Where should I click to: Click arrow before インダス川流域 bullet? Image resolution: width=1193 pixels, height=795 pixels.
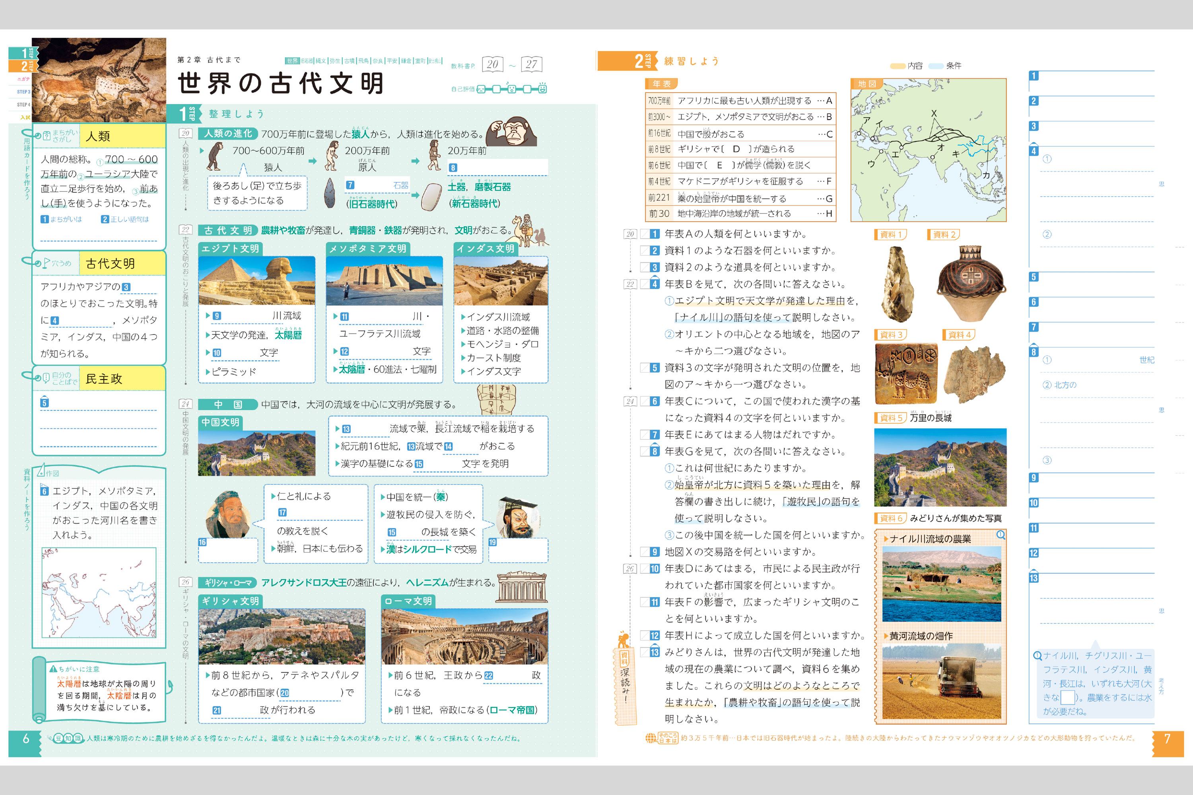462,317
